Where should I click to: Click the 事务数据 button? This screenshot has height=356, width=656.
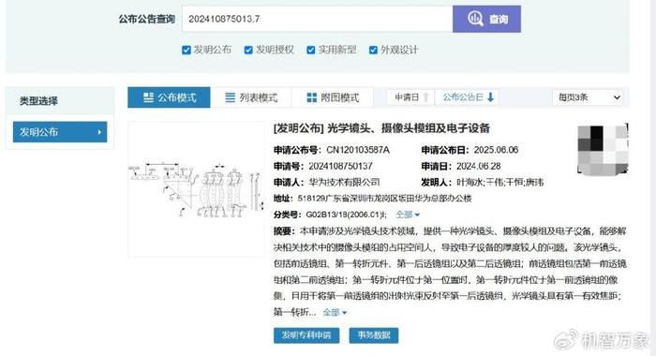click(x=374, y=335)
